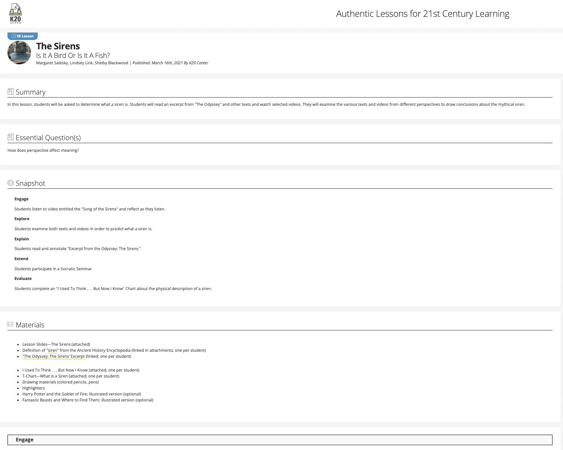Click the K20 Learn logo

click(x=15, y=14)
